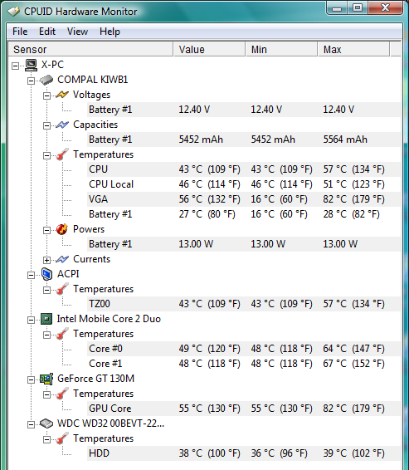Collapse the Intel Mobile Core 2 Duo node
Screen dimensions: 409x470
tap(32, 321)
